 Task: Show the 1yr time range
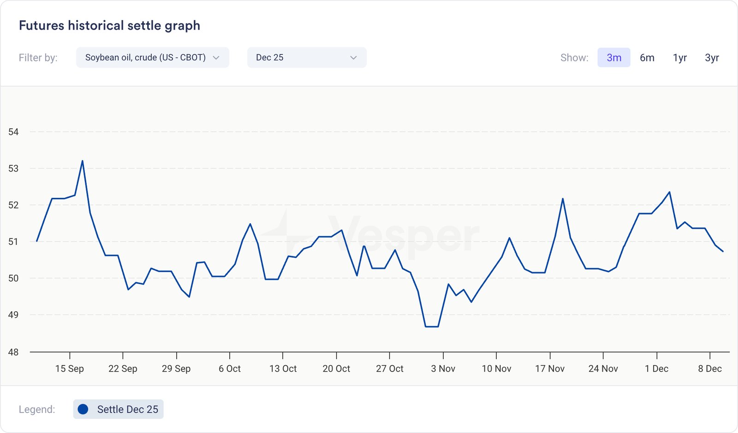coord(679,58)
